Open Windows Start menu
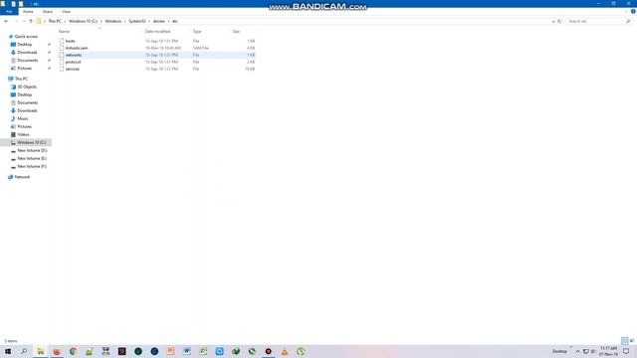The height and width of the screenshot is (358, 637). (8, 351)
